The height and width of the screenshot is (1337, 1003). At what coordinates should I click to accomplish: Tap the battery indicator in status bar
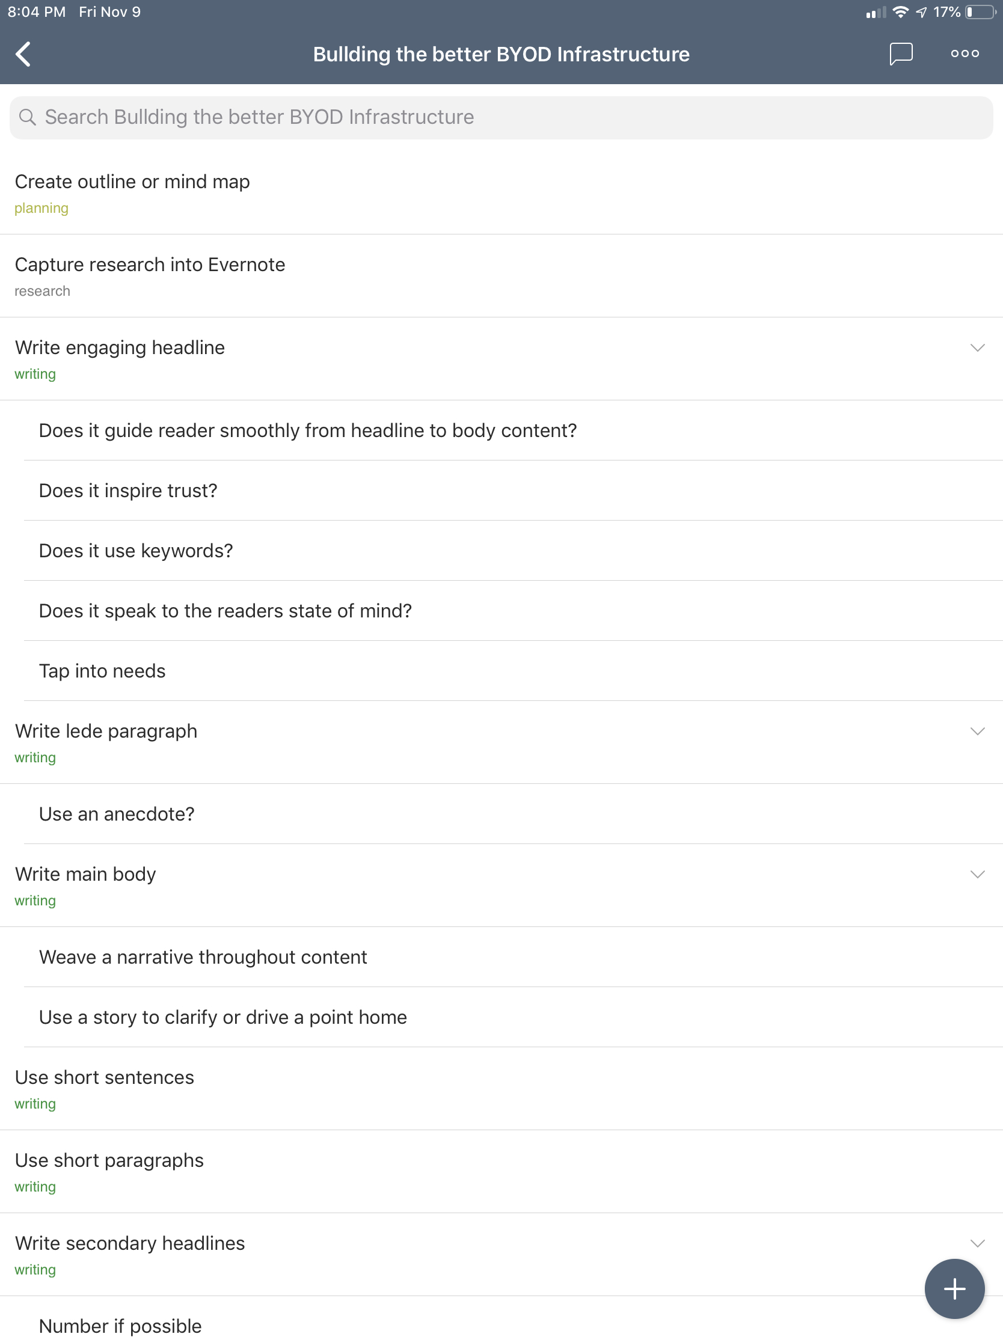[981, 12]
